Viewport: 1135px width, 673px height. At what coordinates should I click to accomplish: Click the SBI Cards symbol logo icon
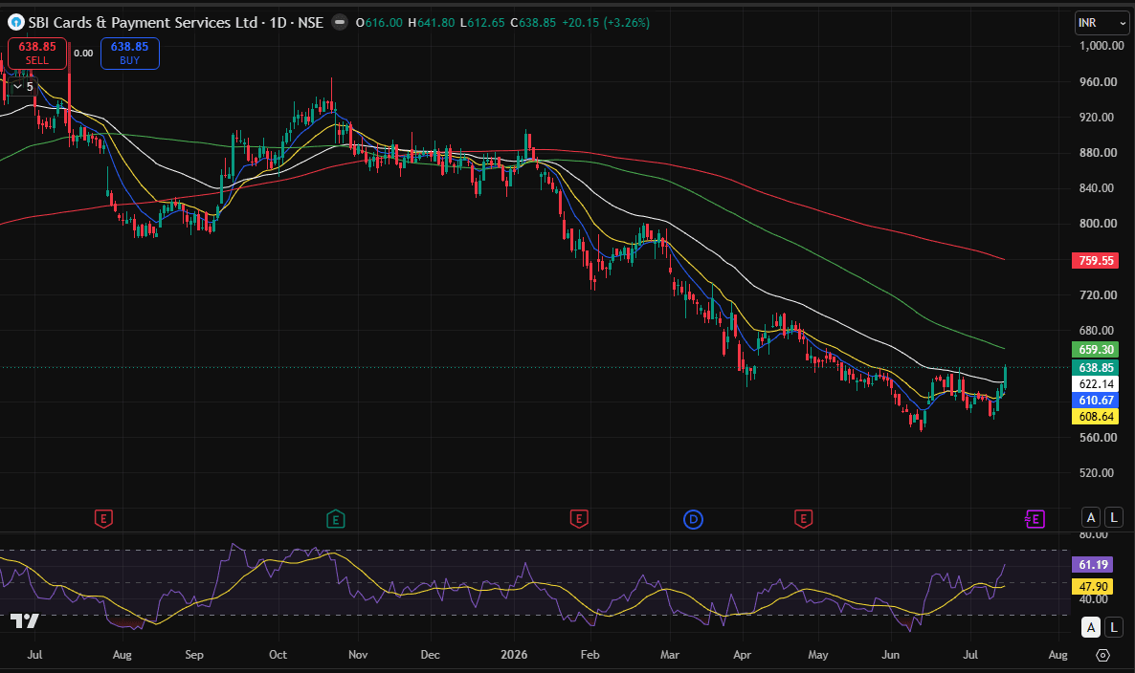[16, 22]
